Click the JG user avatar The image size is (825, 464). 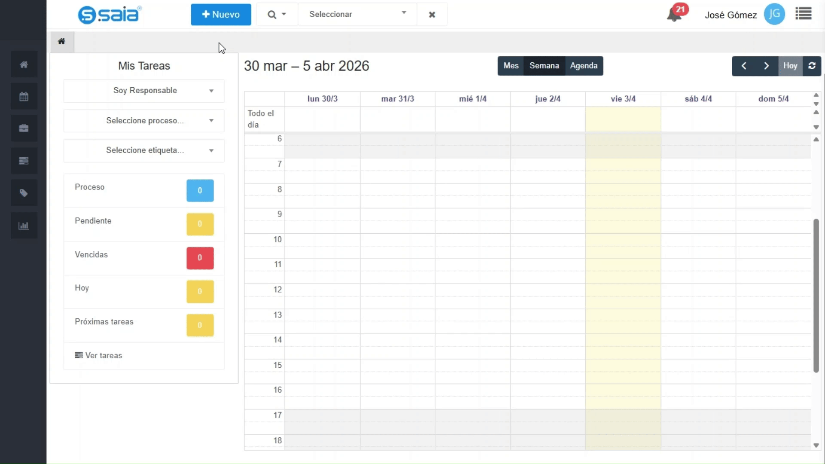click(x=774, y=15)
